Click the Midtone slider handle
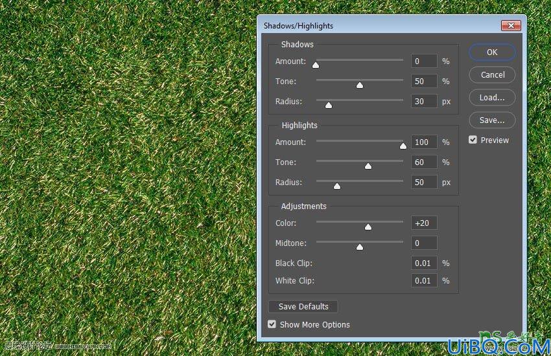 point(360,247)
